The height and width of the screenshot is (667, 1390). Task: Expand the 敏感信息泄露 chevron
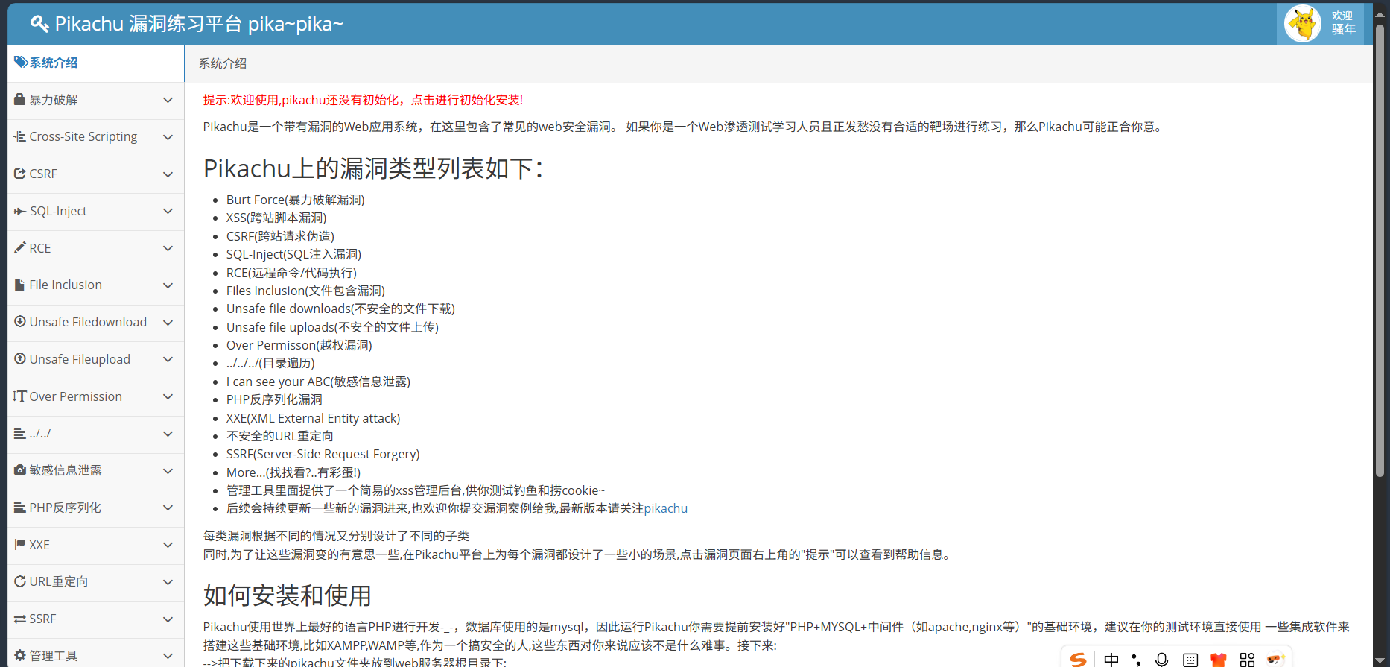[x=168, y=471]
